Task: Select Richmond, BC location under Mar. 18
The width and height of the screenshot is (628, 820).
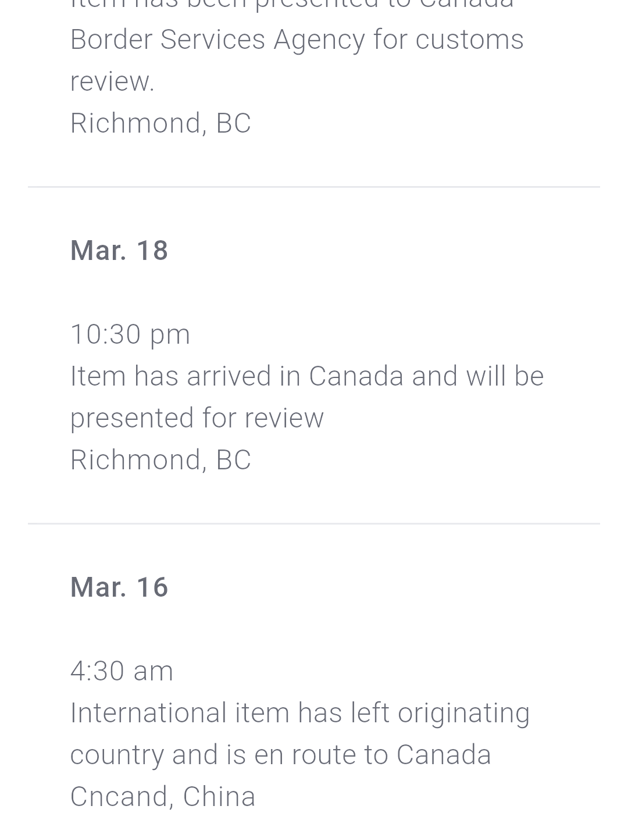Action: (x=160, y=460)
